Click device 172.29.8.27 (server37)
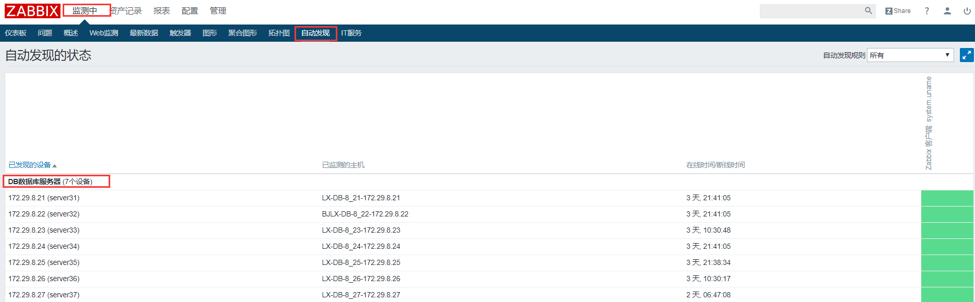Viewport: 975px width, 302px height. (x=44, y=295)
